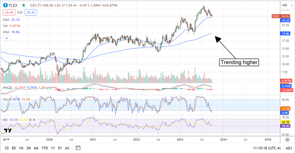This screenshot has height=153, width=295.
Task: Click the TradingView logo on the chart
Action: 8,131
